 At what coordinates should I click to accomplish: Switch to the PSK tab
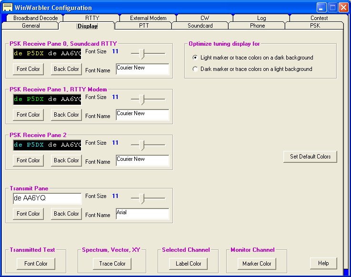coord(315,26)
